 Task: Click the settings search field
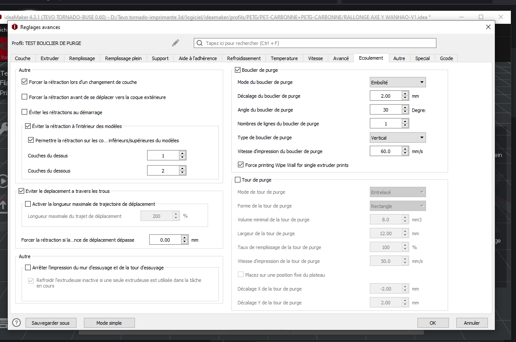click(315, 43)
